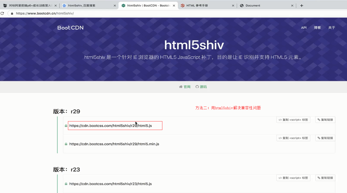Switch to the 对标阿里前端p6 tab
Image resolution: width=347 pixels, height=193 pixels.
coord(30,5)
